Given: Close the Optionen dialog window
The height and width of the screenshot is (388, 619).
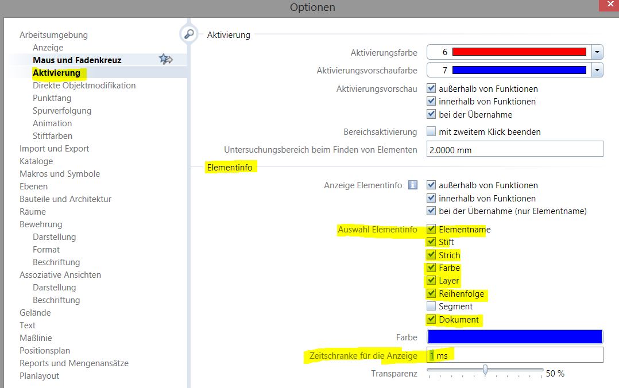Looking at the screenshot, I should tap(608, 5).
